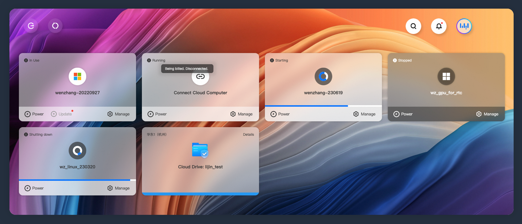Click the Connect Cloud Computer label
Image resolution: width=522 pixels, height=224 pixels.
pos(201,93)
